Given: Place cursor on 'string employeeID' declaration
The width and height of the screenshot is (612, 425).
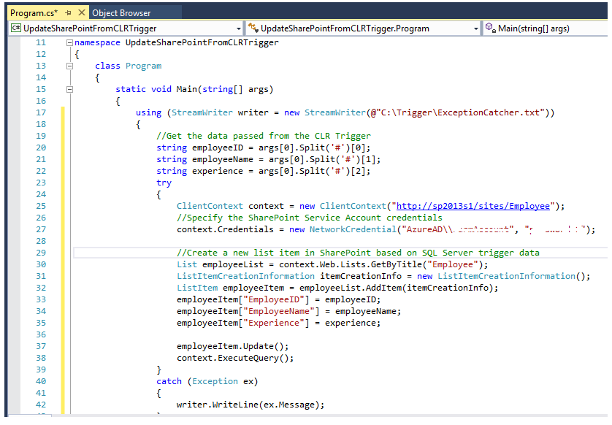Looking at the screenshot, I should point(199,148).
